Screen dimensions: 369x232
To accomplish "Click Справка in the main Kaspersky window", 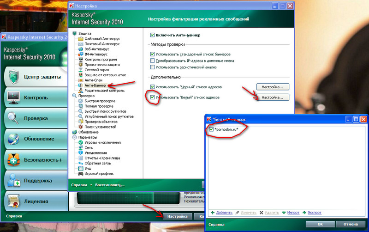I will point(14,216).
